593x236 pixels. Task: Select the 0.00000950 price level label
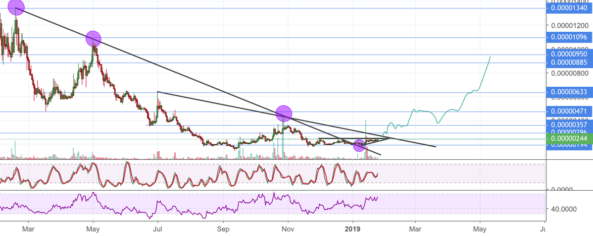click(569, 54)
